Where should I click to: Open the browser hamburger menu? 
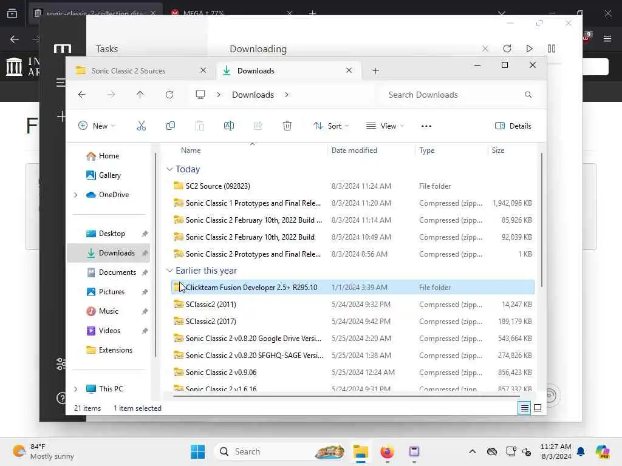pos(607,39)
